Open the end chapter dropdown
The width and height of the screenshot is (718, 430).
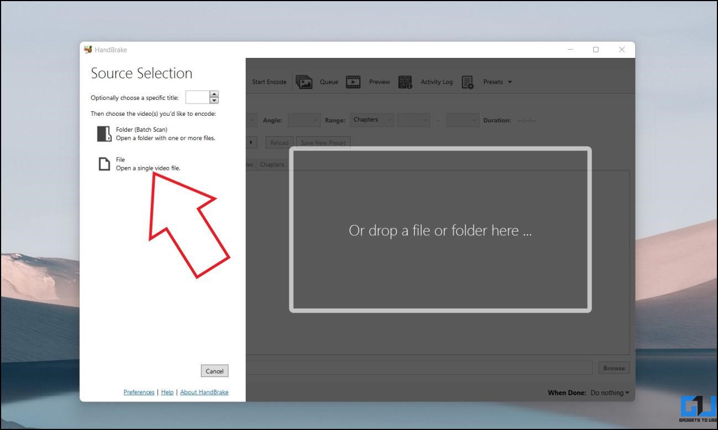[x=462, y=120]
